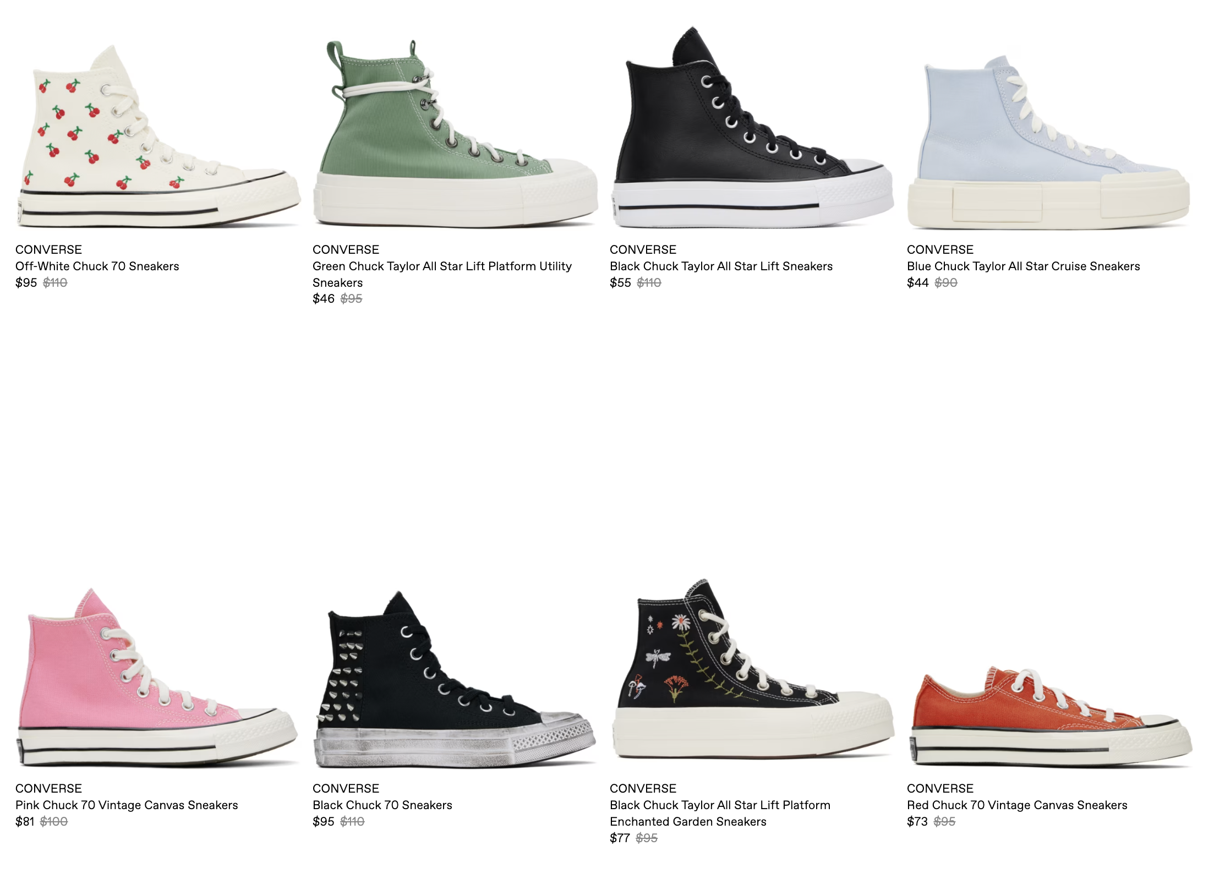Viewport: 1225px width, 884px height.
Task: Open Off-White Chuck 70 Sneakers title link
Action: pos(97,266)
